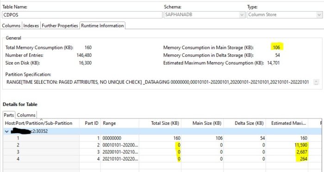Click the Number of Entries value 146,480
This screenshot has height=172, width=324.
pyautogui.click(x=84, y=55)
